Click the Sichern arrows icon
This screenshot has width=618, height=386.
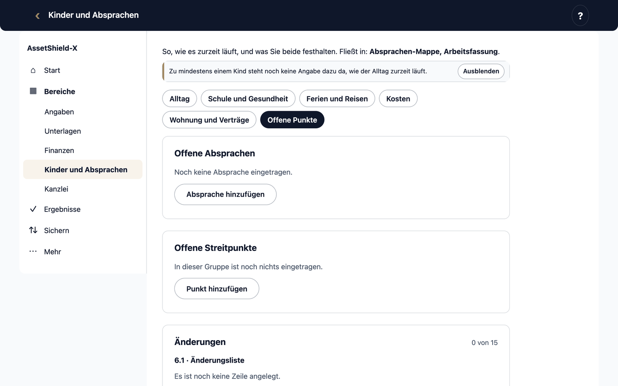tap(33, 230)
